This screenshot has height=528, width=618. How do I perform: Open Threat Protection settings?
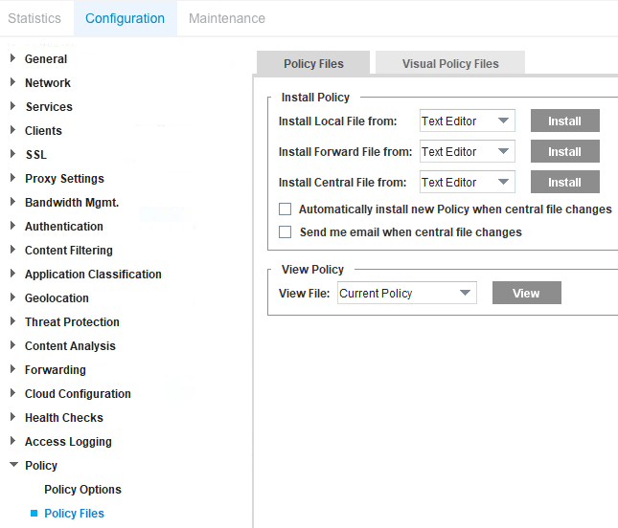(72, 322)
